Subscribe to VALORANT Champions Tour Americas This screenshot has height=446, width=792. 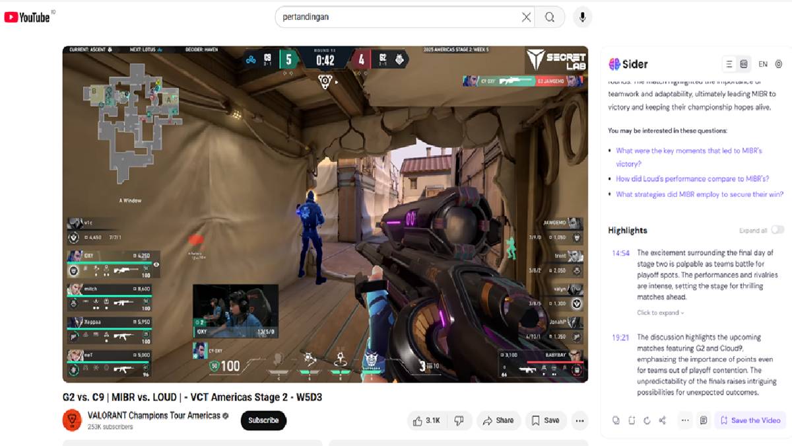point(263,420)
